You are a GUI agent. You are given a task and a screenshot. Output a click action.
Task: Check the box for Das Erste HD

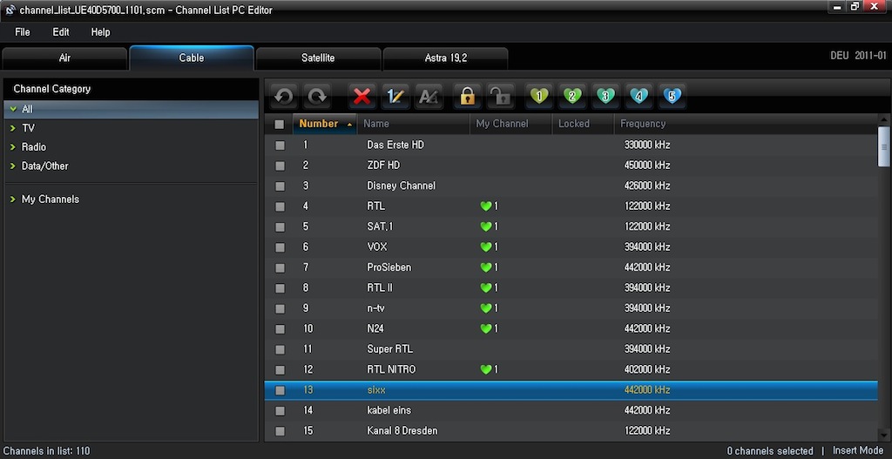[280, 145]
